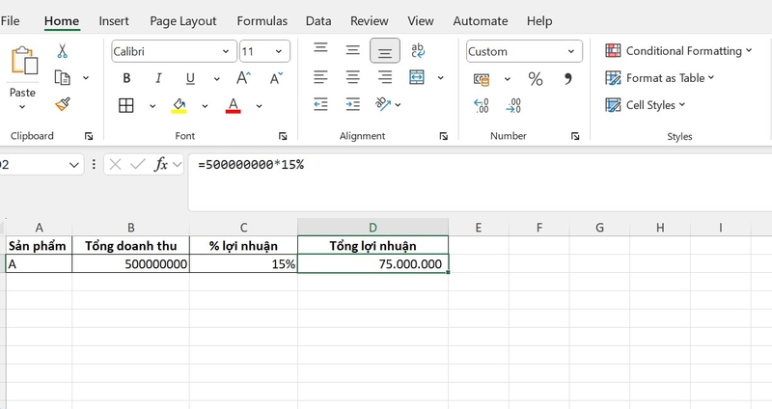Open fill color dropdown arrow
The height and width of the screenshot is (409, 772).
(205, 106)
